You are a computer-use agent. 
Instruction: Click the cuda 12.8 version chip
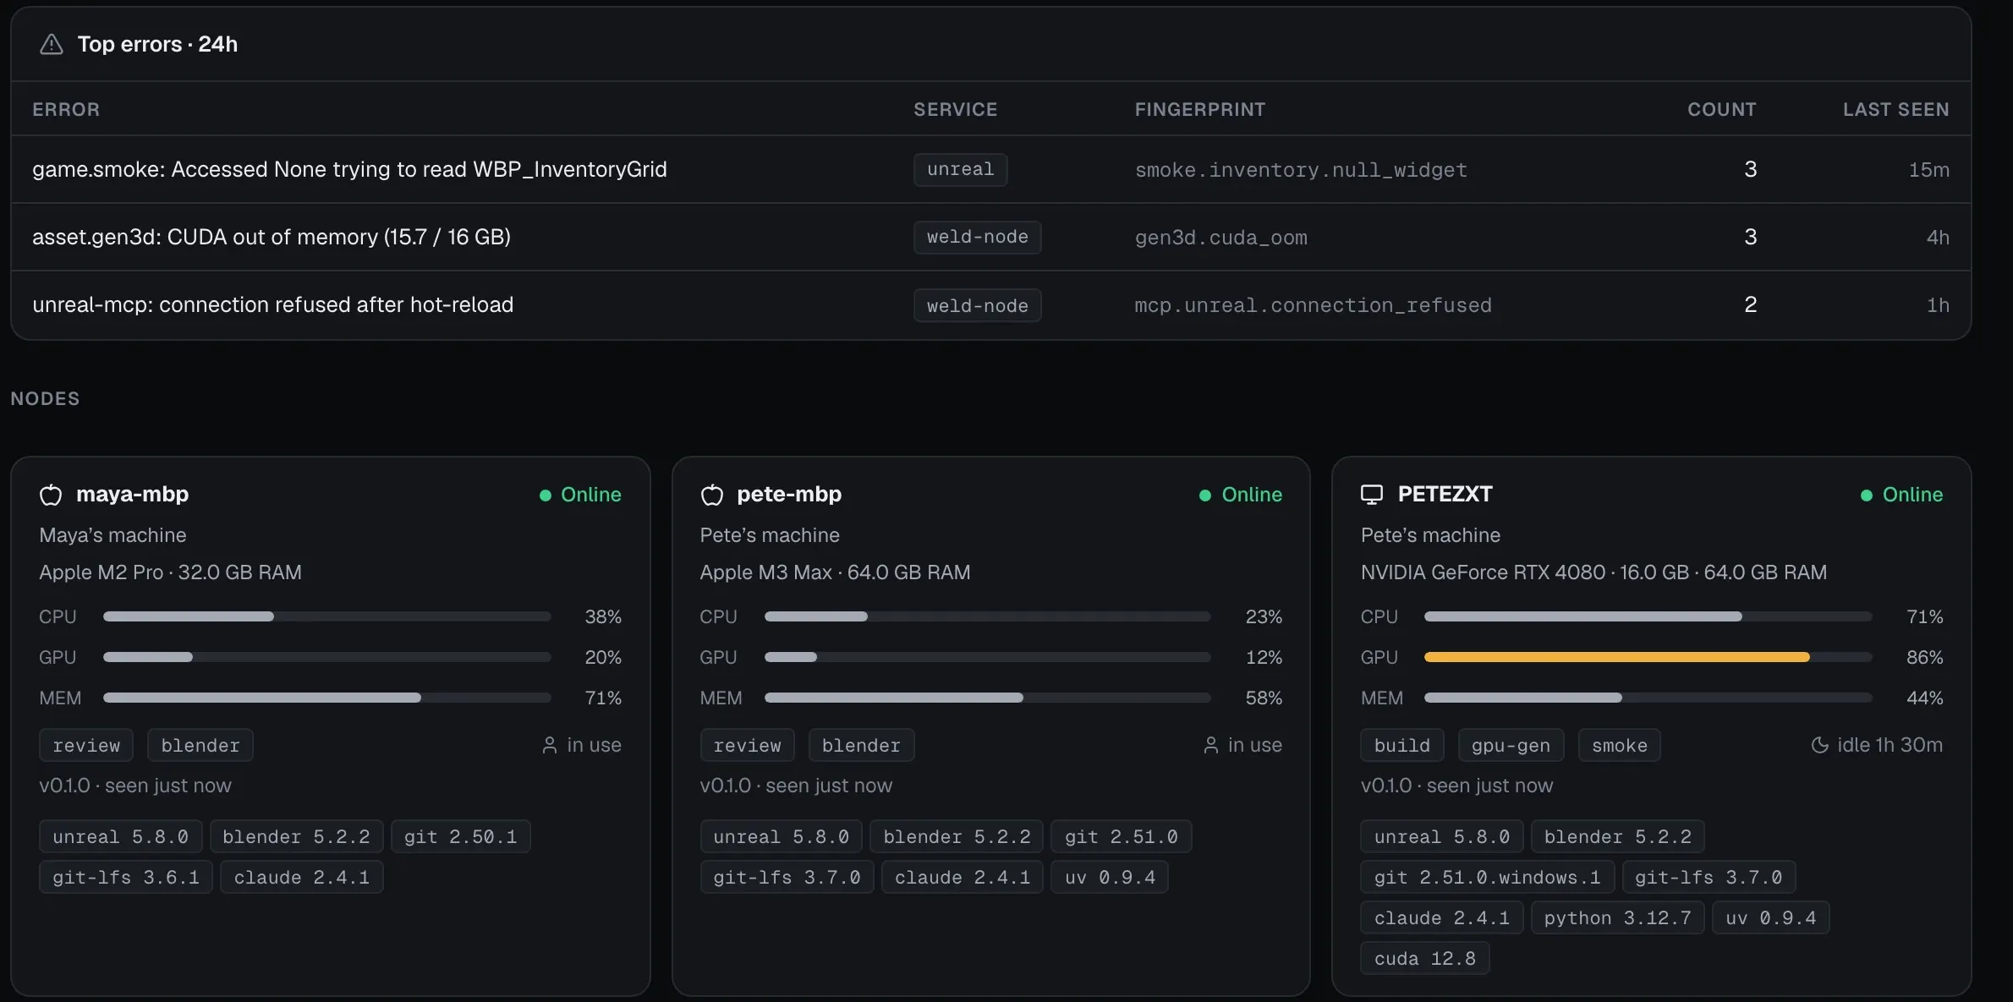click(x=1424, y=958)
